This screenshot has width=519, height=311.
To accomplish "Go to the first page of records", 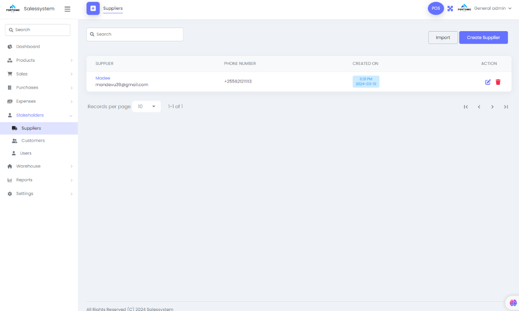I will pos(466,107).
